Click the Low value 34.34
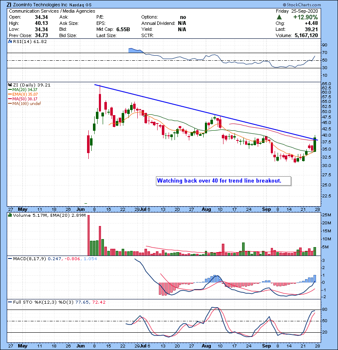The height and width of the screenshot is (350, 338). [x=41, y=29]
